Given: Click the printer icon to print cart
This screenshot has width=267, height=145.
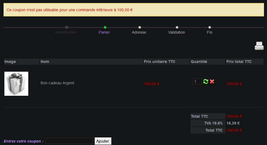Looking at the screenshot, I should [259, 46].
